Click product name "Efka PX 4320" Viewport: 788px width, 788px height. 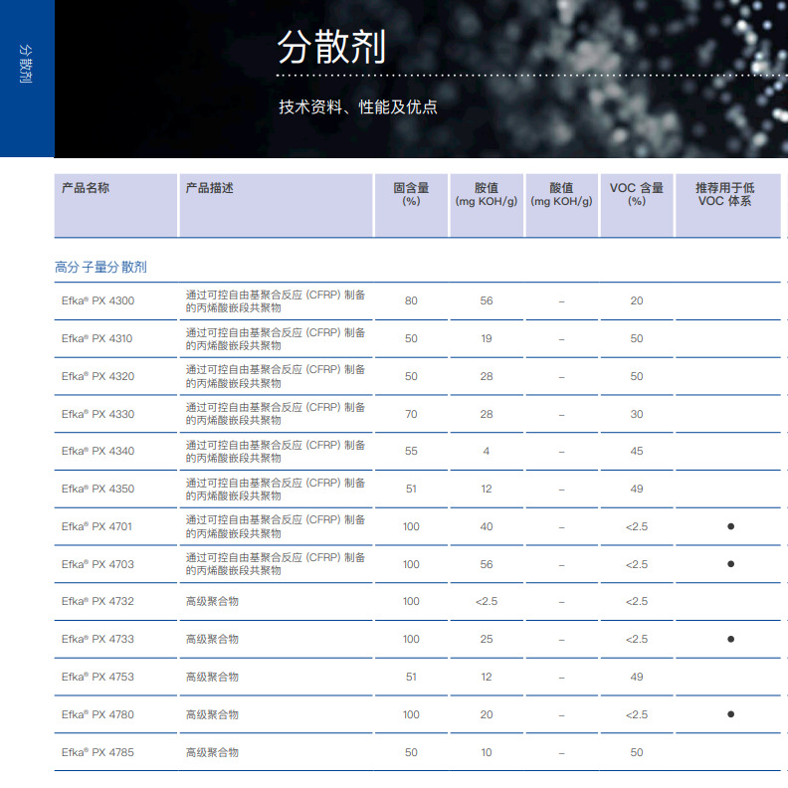point(98,376)
